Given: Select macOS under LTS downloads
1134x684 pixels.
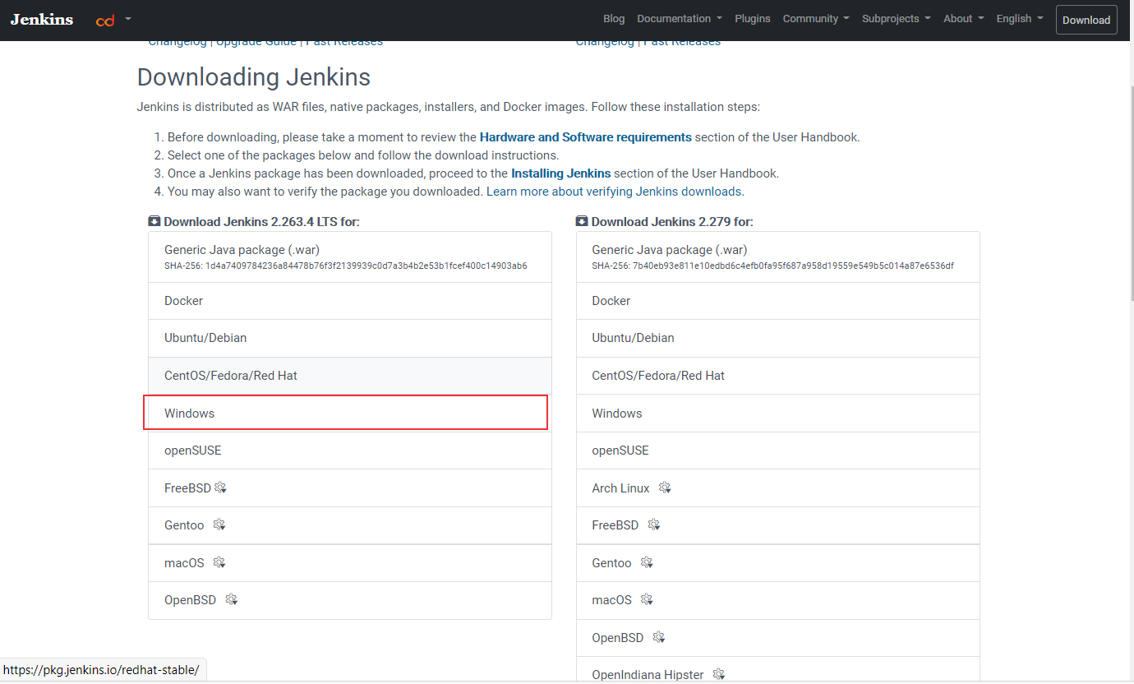Looking at the screenshot, I should pos(350,562).
